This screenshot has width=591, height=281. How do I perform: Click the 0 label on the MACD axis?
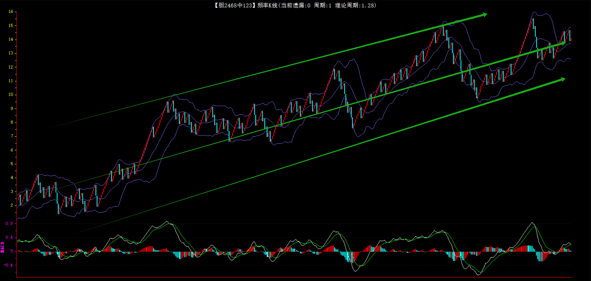coord(12,251)
